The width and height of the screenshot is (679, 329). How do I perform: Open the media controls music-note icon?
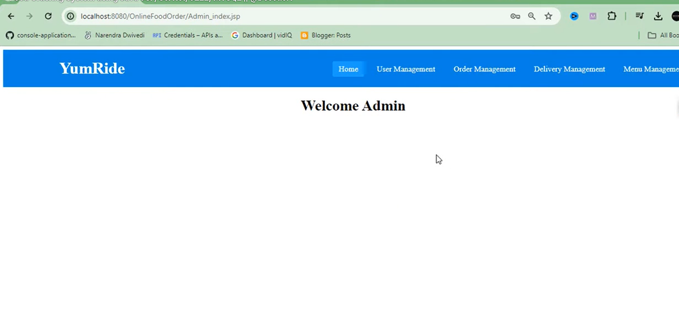point(640,16)
